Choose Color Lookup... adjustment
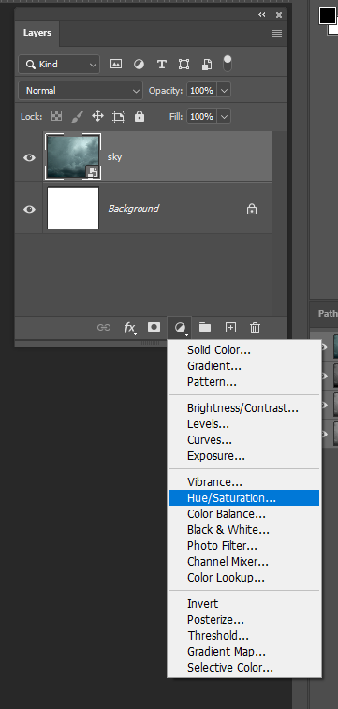Screen dimensions: 338x709 244,578
